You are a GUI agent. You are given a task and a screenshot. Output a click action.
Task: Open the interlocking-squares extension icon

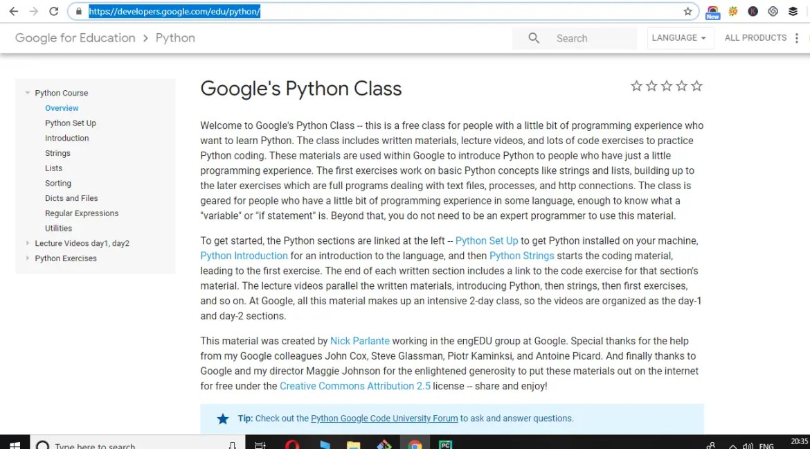point(773,11)
